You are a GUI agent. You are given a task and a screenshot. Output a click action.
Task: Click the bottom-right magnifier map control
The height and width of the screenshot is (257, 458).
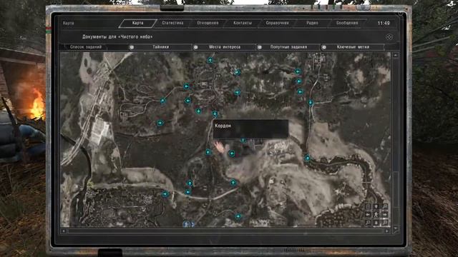(x=385, y=223)
